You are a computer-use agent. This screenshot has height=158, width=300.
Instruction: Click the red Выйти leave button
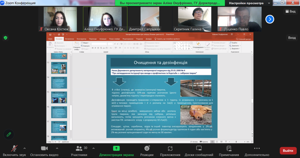point(288,151)
